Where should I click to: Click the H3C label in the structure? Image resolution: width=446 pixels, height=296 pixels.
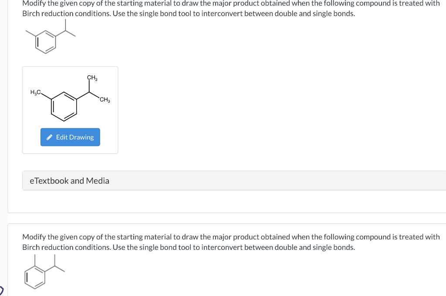click(36, 92)
